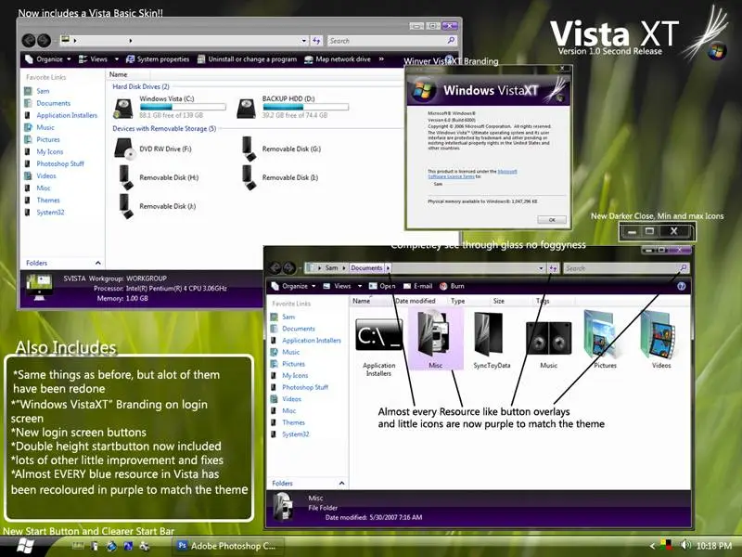Open address bar history dropdown in Computer window
Viewport: 742px width, 557px height.
(x=304, y=41)
